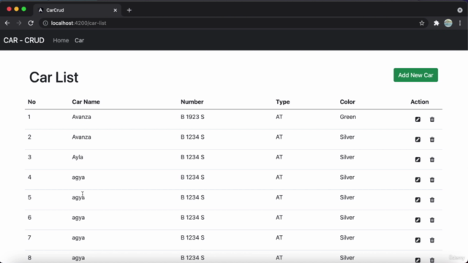468x263 pixels.
Task: Bookmark this page with the star
Action: 422,23
